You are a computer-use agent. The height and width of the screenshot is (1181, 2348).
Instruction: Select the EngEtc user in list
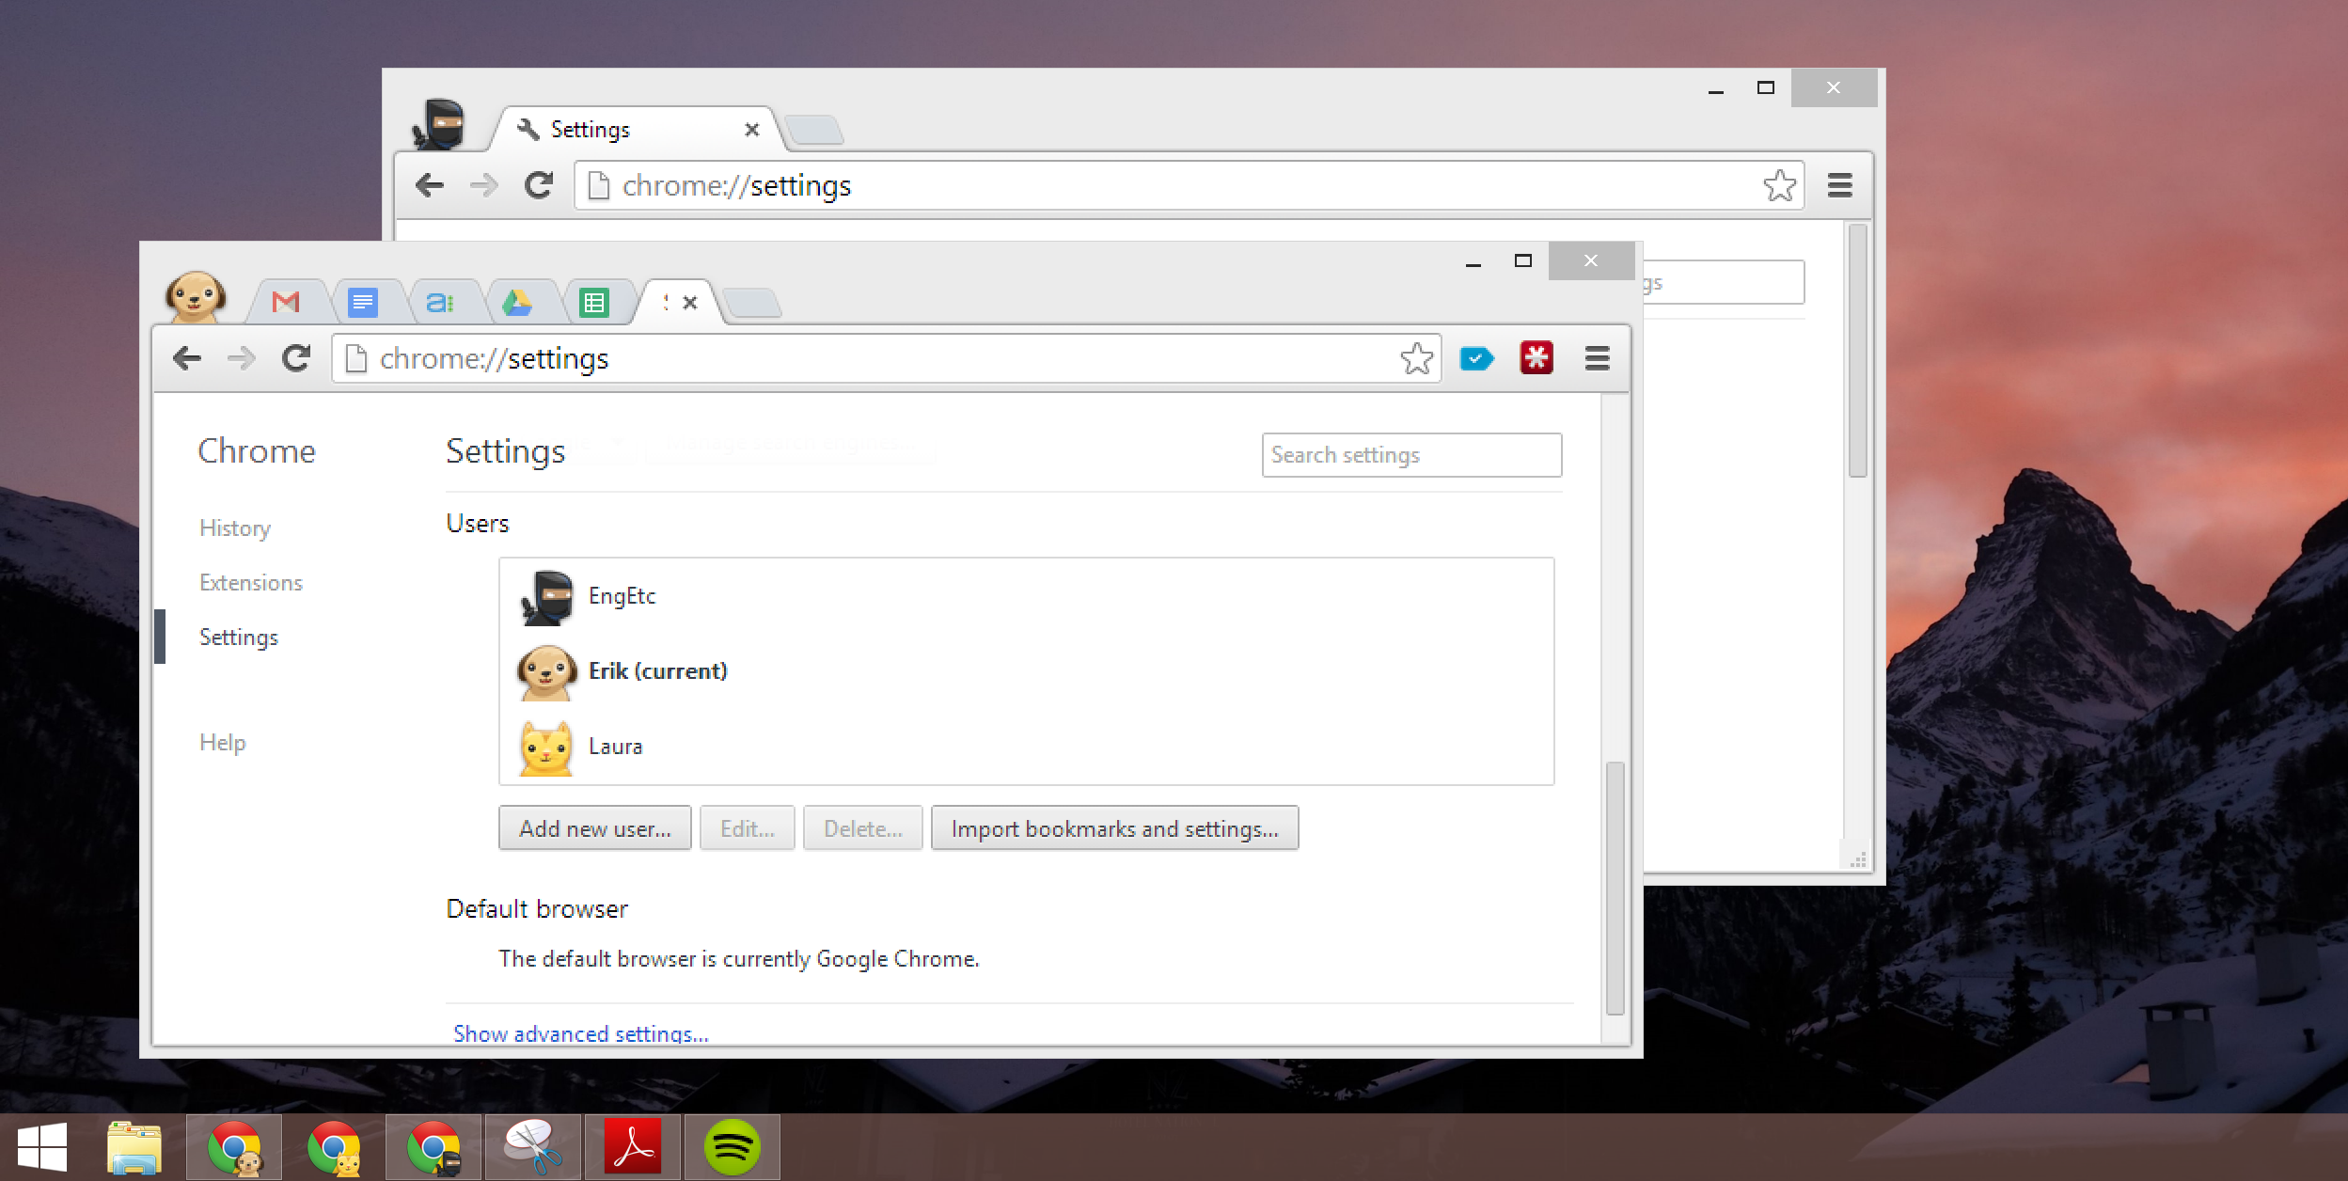[622, 596]
